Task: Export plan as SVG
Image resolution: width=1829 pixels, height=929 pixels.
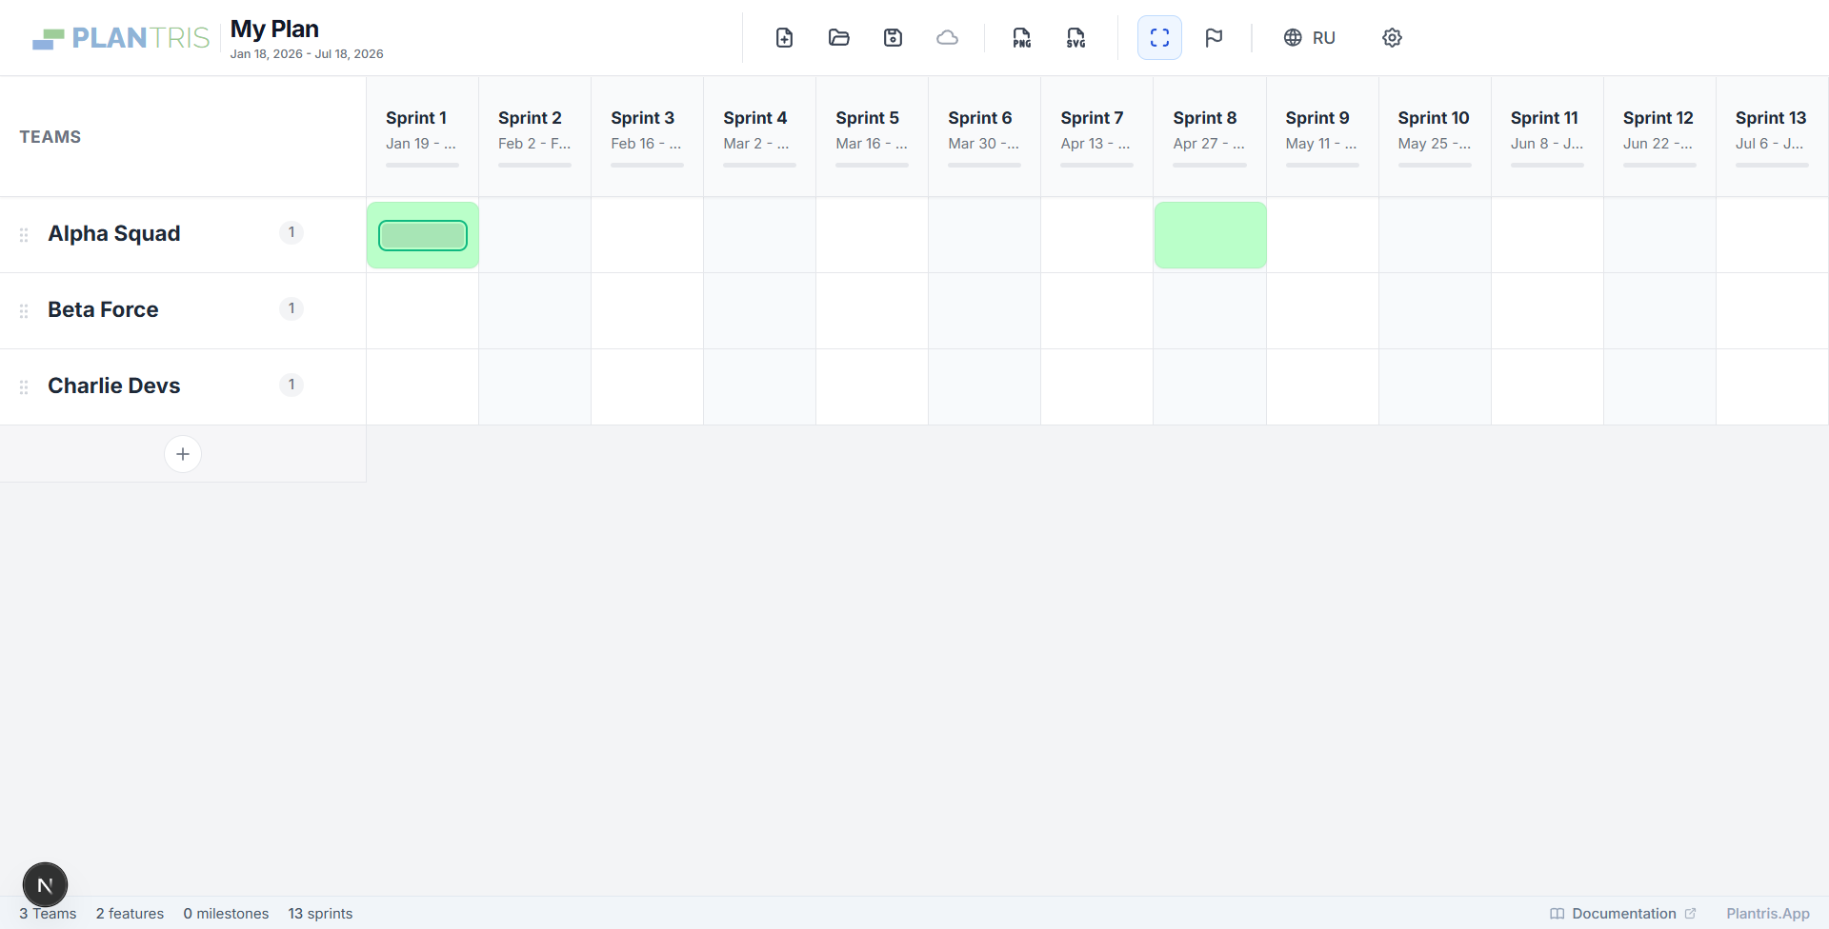Action: (x=1075, y=38)
